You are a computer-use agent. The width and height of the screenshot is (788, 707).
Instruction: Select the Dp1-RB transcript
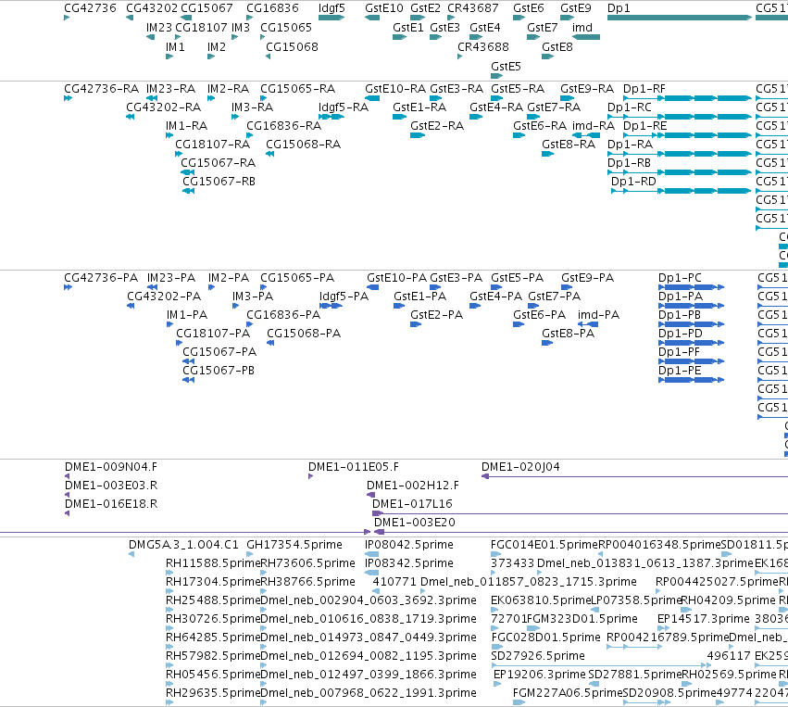click(x=680, y=172)
